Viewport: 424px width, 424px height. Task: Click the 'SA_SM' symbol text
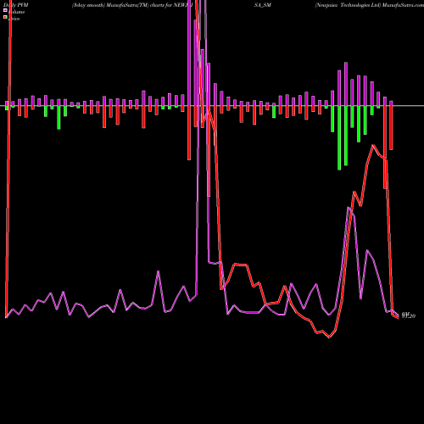(263, 5)
